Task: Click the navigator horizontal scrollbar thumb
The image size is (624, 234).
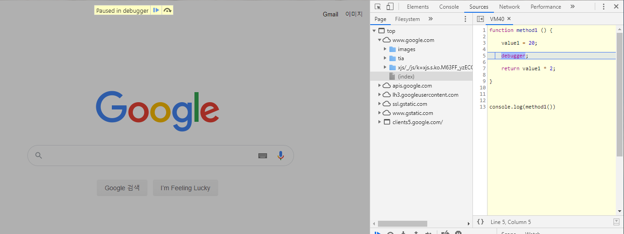Action: pos(403,224)
